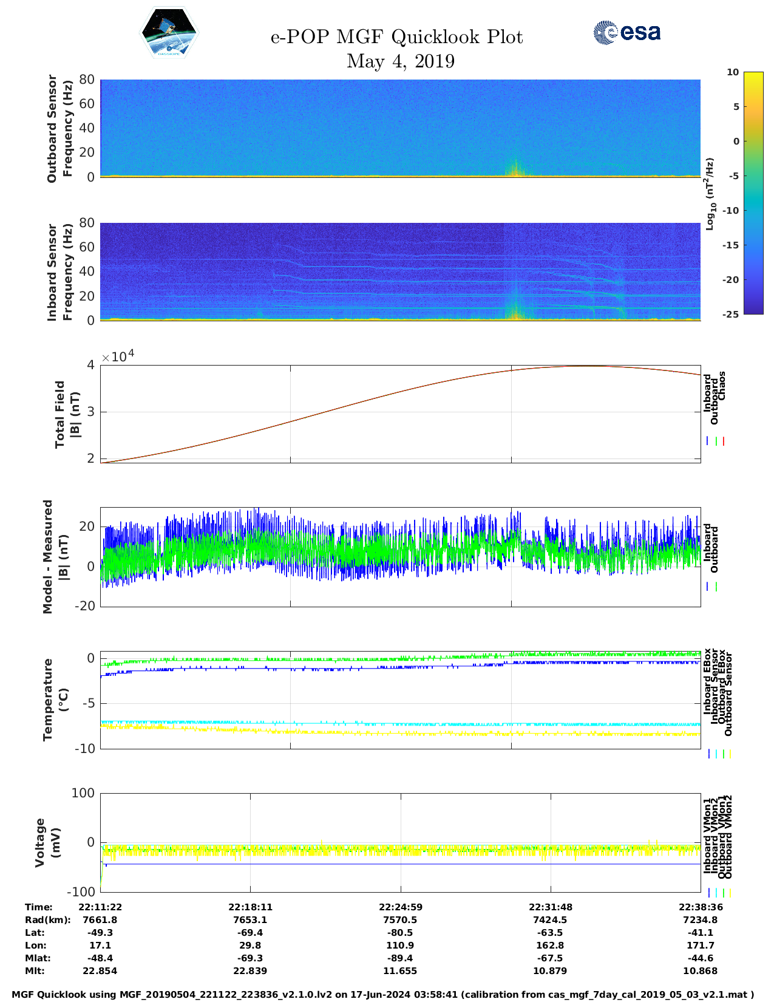Screen dimensions: 774x1002
Task: Click green Outboard legend marker beside Total Field
Action: pos(716,441)
